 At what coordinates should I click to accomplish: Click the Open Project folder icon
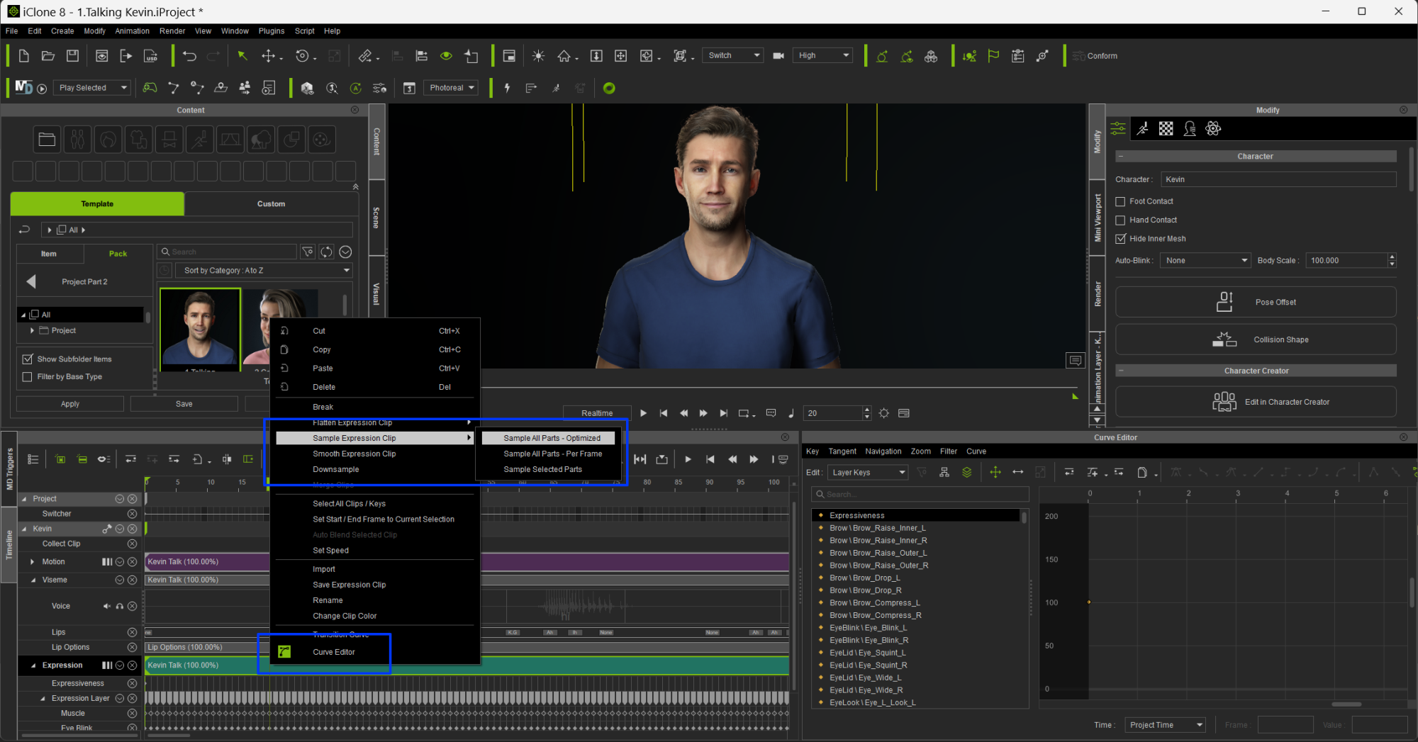point(48,56)
